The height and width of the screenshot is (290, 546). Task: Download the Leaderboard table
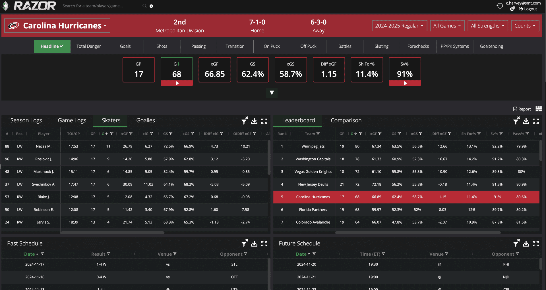pyautogui.click(x=526, y=121)
